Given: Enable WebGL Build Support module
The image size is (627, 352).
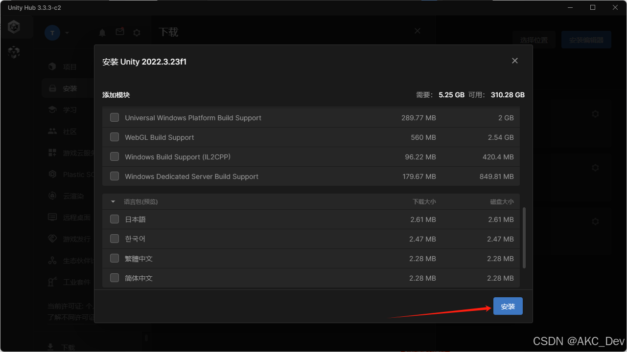Looking at the screenshot, I should click(115, 137).
